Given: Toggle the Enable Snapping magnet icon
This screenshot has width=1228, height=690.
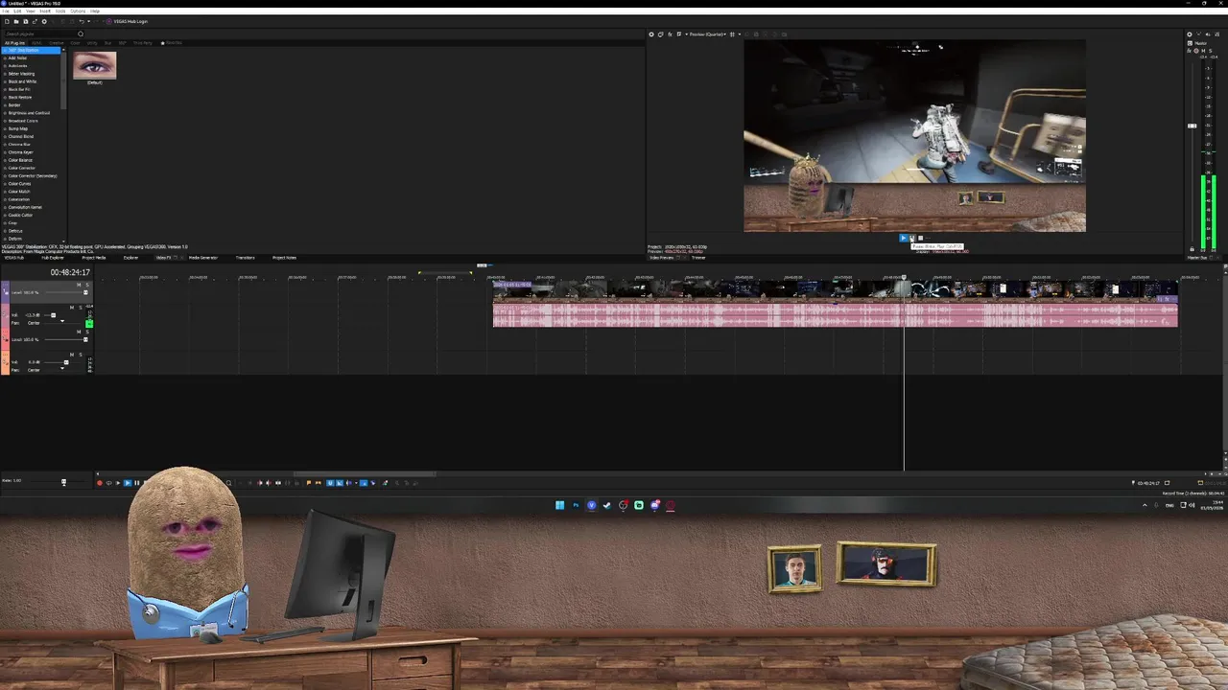Looking at the screenshot, I should (330, 483).
